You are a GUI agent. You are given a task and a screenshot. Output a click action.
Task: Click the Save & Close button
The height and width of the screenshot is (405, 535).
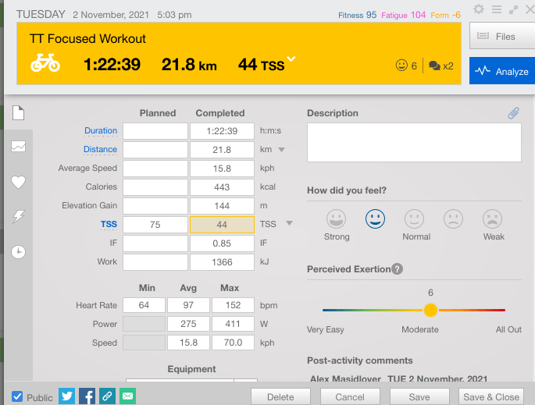491,396
